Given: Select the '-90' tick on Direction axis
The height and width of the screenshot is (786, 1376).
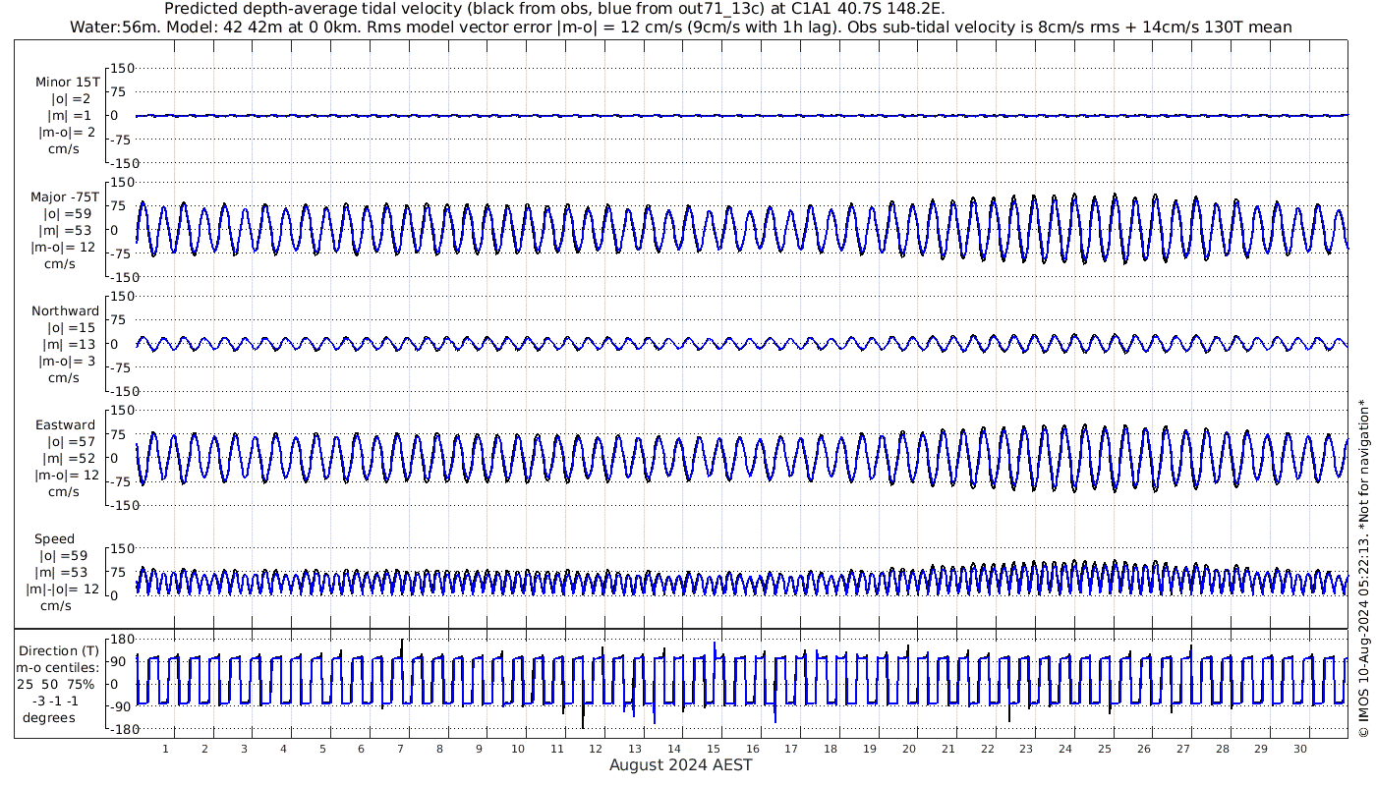Looking at the screenshot, I should tap(123, 707).
